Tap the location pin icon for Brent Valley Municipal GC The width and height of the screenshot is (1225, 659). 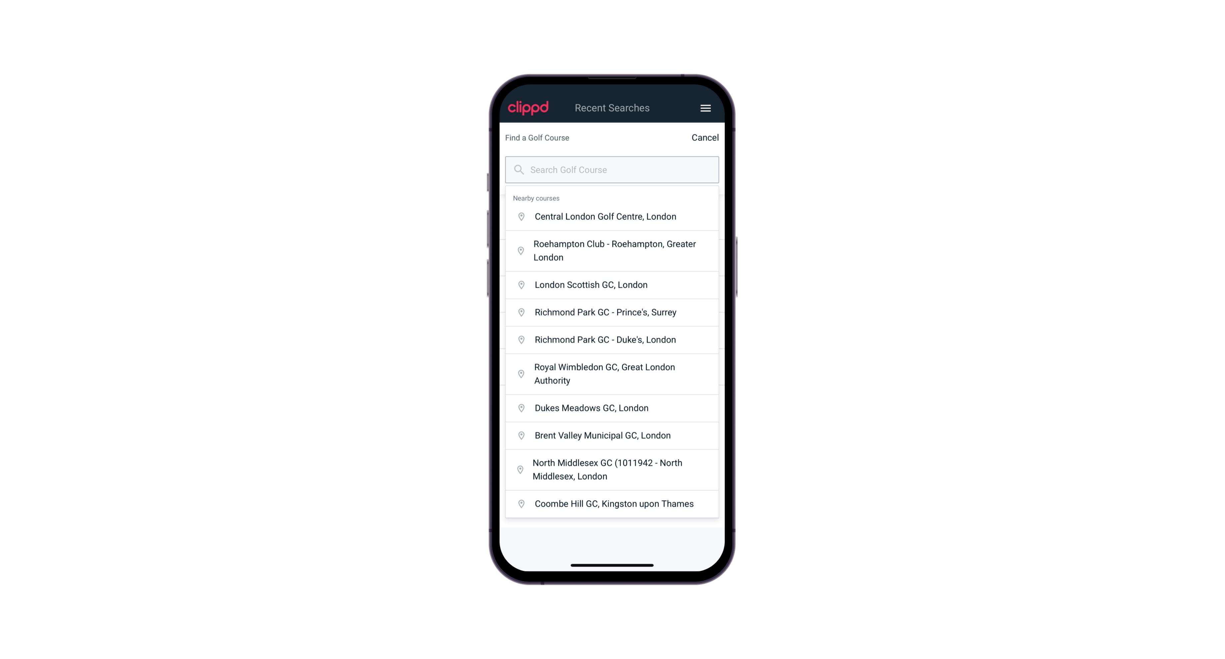tap(520, 435)
